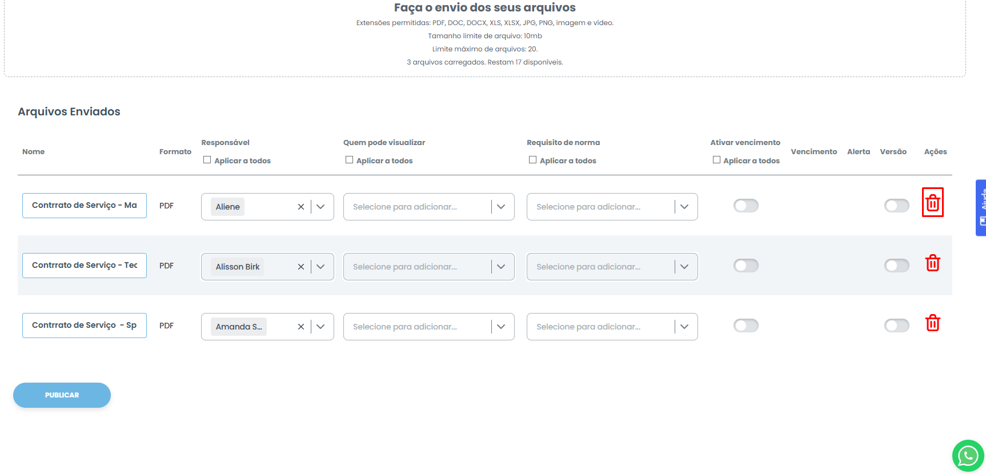
Task: Remove Amanda S... from Responsável field
Action: coord(300,327)
